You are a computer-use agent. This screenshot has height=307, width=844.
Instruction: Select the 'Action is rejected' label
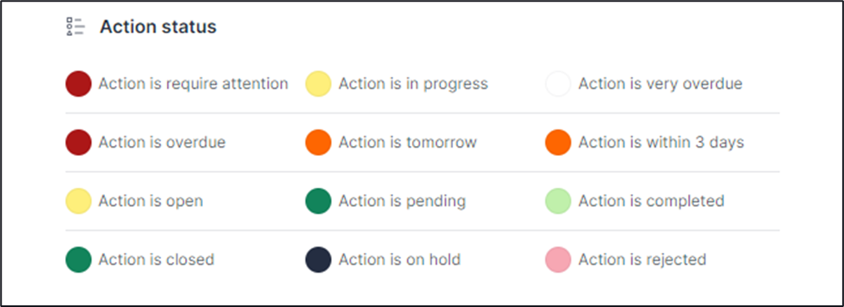point(642,260)
